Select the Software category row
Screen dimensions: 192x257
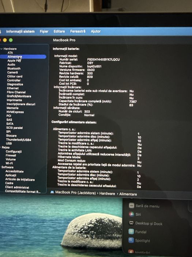[8, 167]
